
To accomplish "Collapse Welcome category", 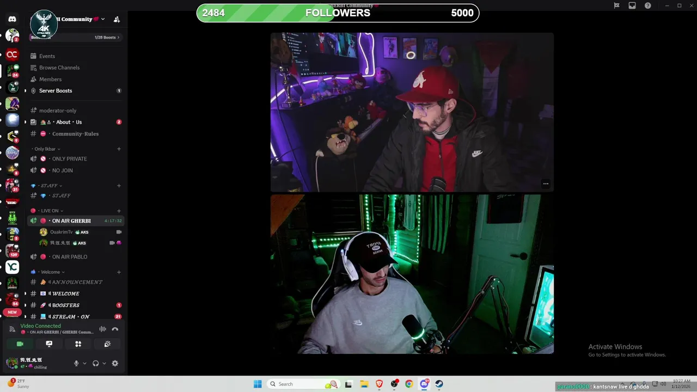I will [48, 272].
